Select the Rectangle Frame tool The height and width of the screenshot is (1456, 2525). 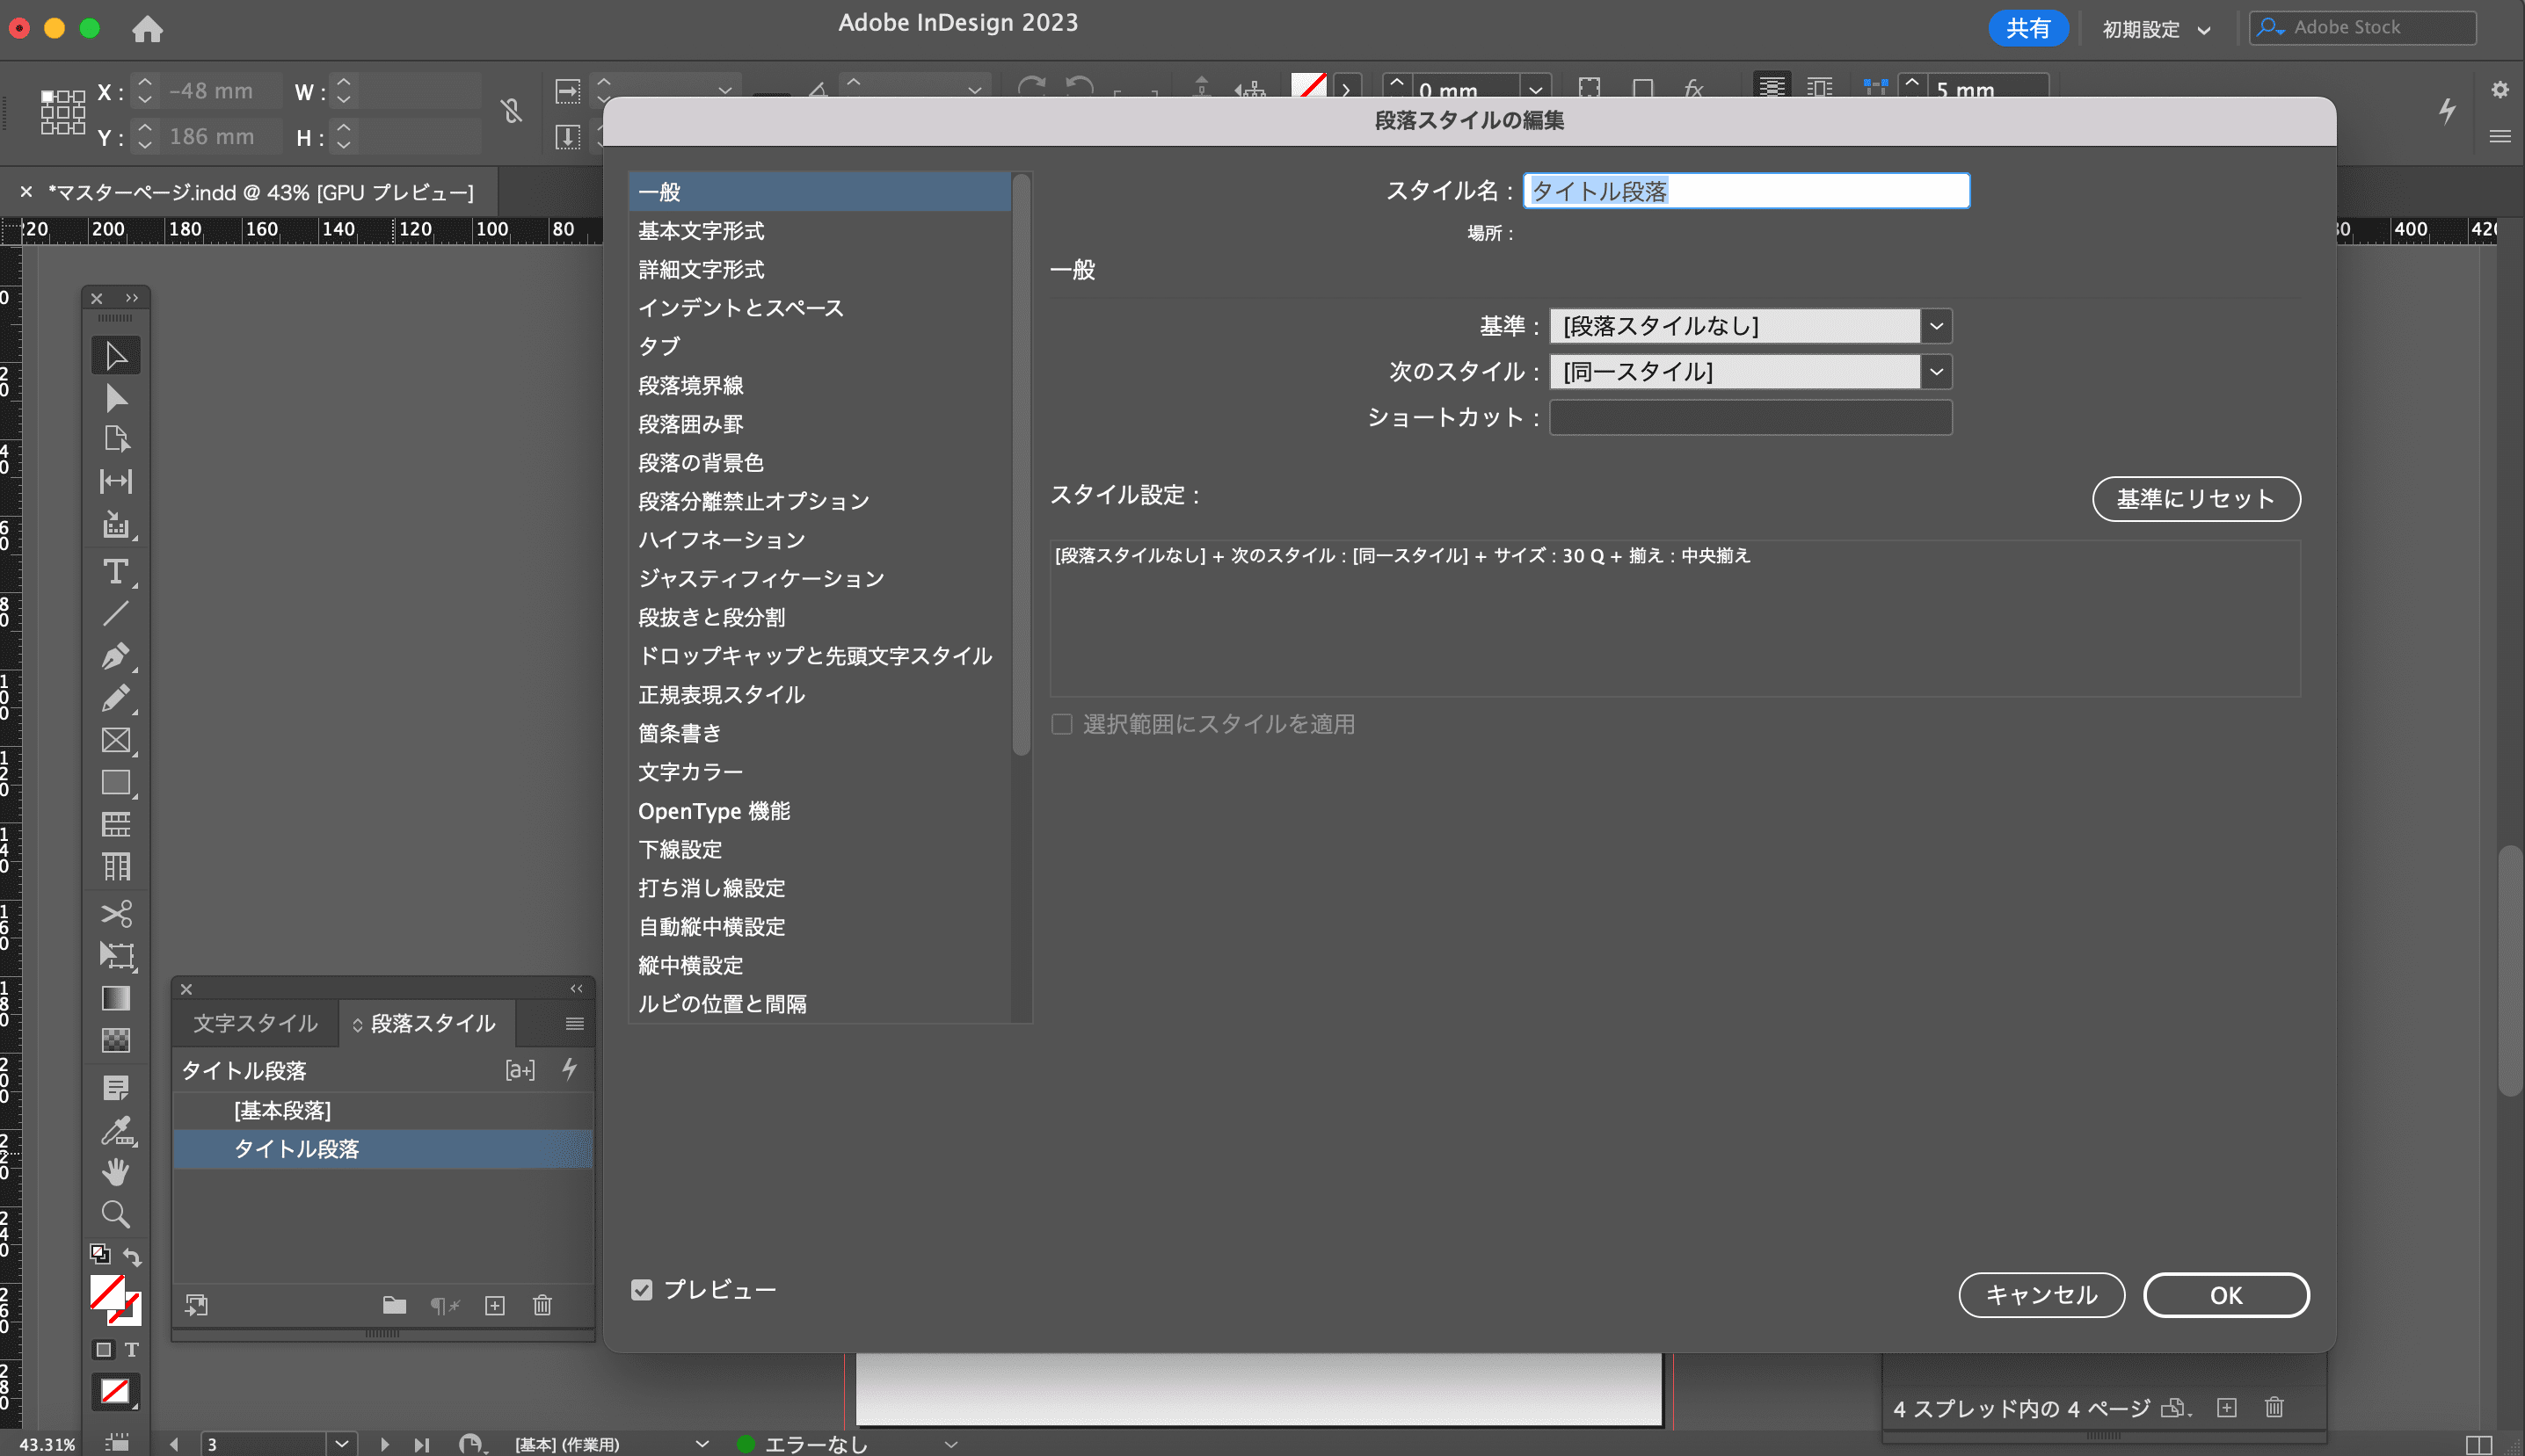(116, 740)
